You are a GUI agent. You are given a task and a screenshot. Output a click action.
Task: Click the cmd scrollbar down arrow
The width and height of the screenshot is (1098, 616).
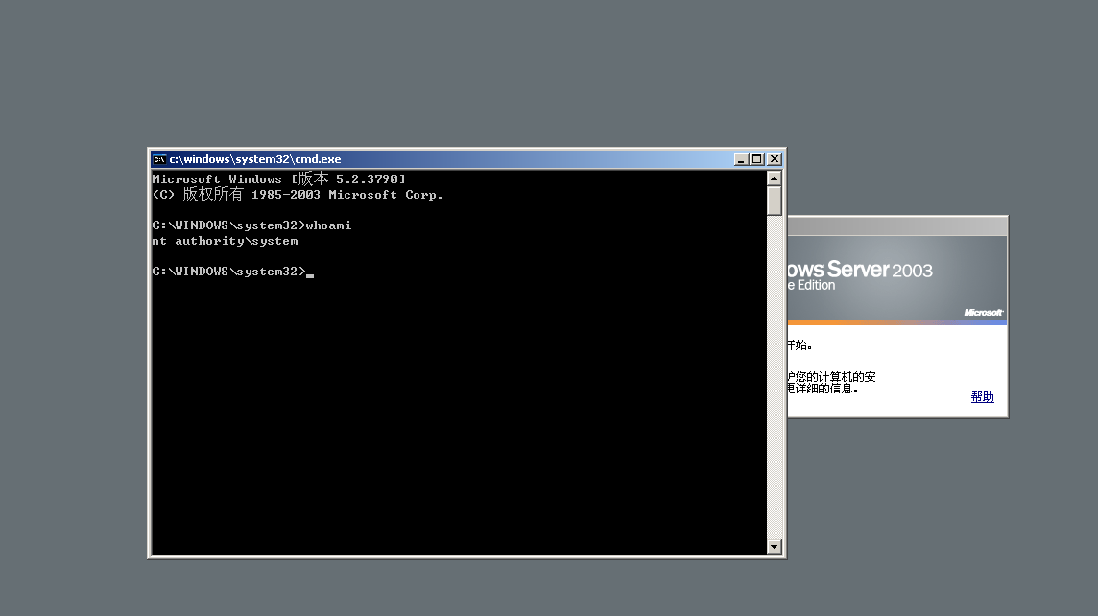coord(774,547)
